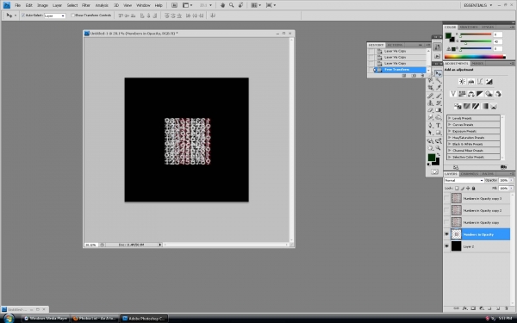Click the red R value input field
The image size is (517, 323).
[x=498, y=34]
